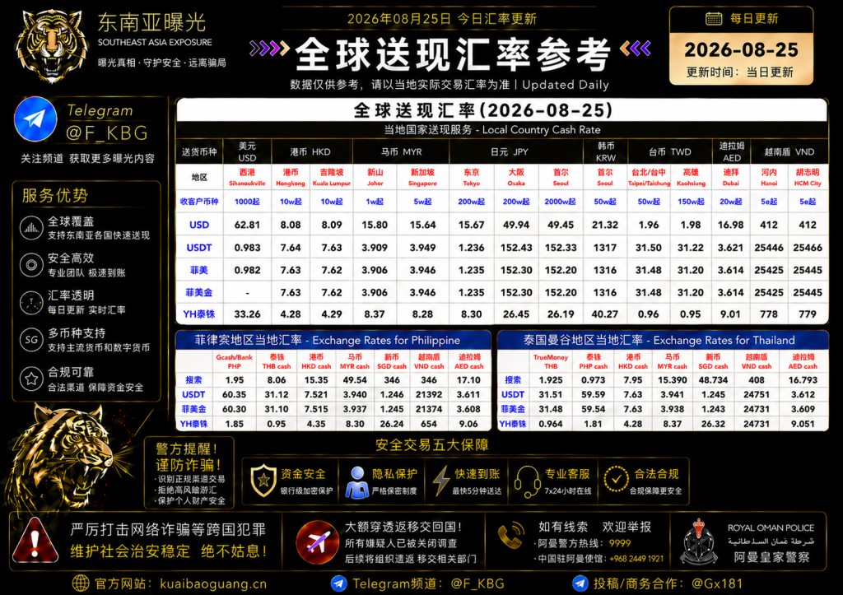The width and height of the screenshot is (843, 595).
Task: Click the orange-purple left arrows after title
Action: pyautogui.click(x=635, y=49)
